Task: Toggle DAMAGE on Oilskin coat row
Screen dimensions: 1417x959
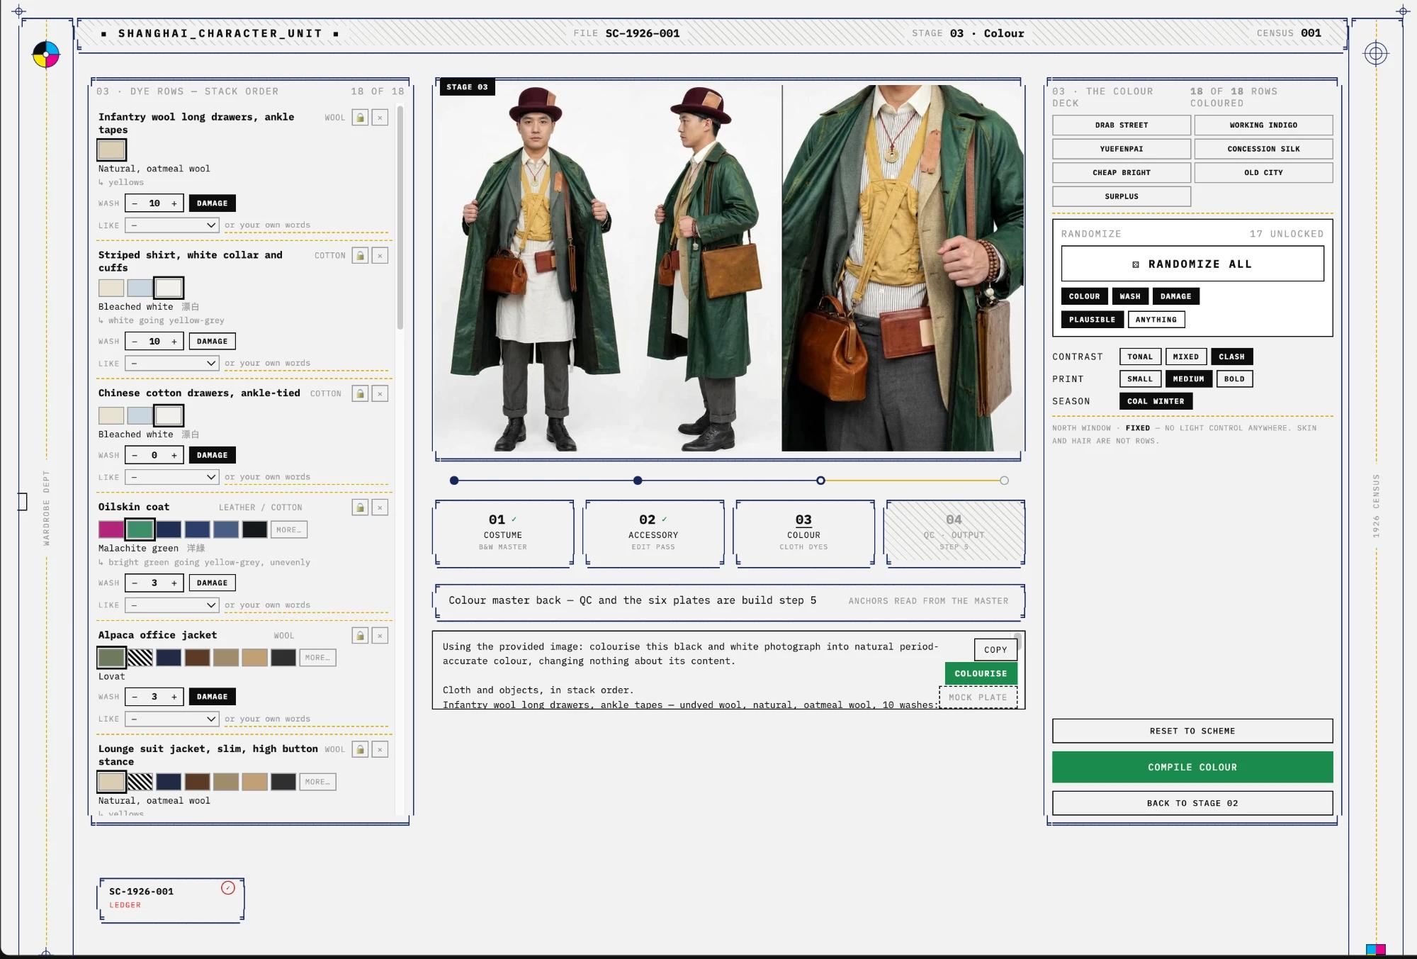Action: click(x=213, y=583)
